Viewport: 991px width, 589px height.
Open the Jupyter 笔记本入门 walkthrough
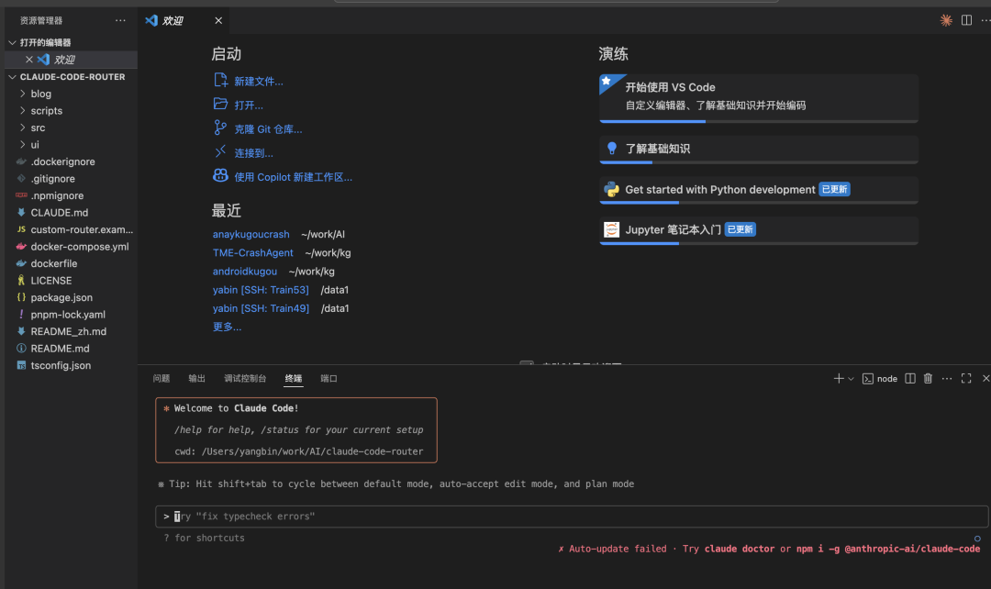coord(759,230)
